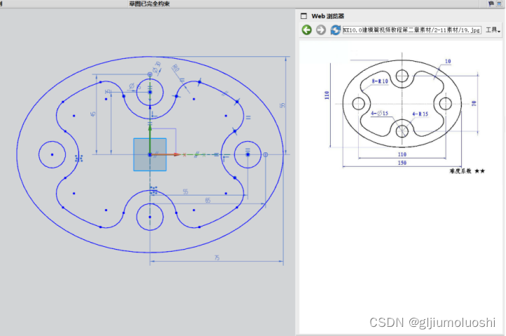Click the 150 dimension in the reference drawing

pyautogui.click(x=402, y=163)
